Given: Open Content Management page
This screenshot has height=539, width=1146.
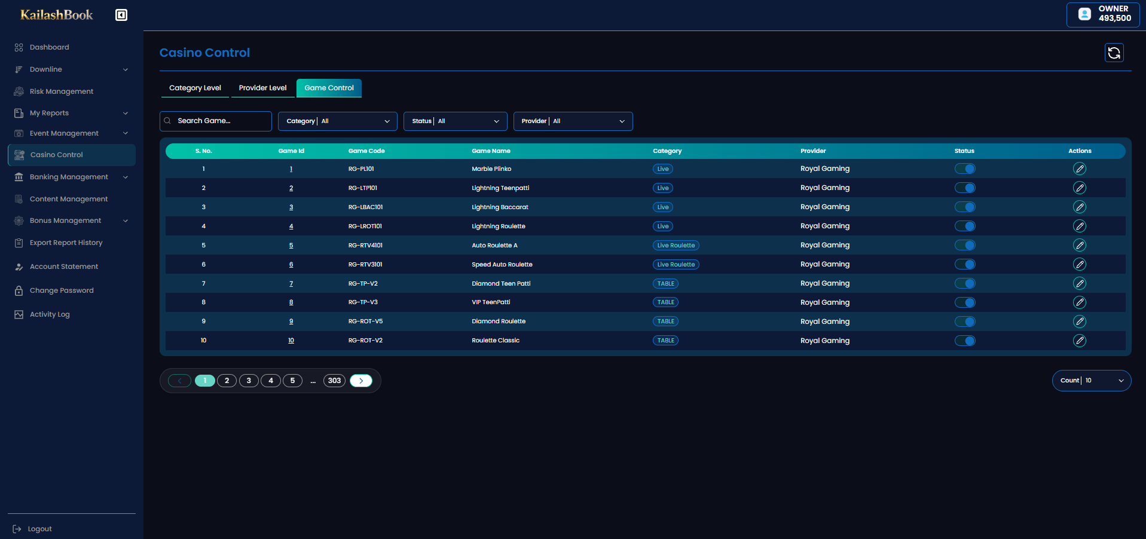Looking at the screenshot, I should [69, 199].
